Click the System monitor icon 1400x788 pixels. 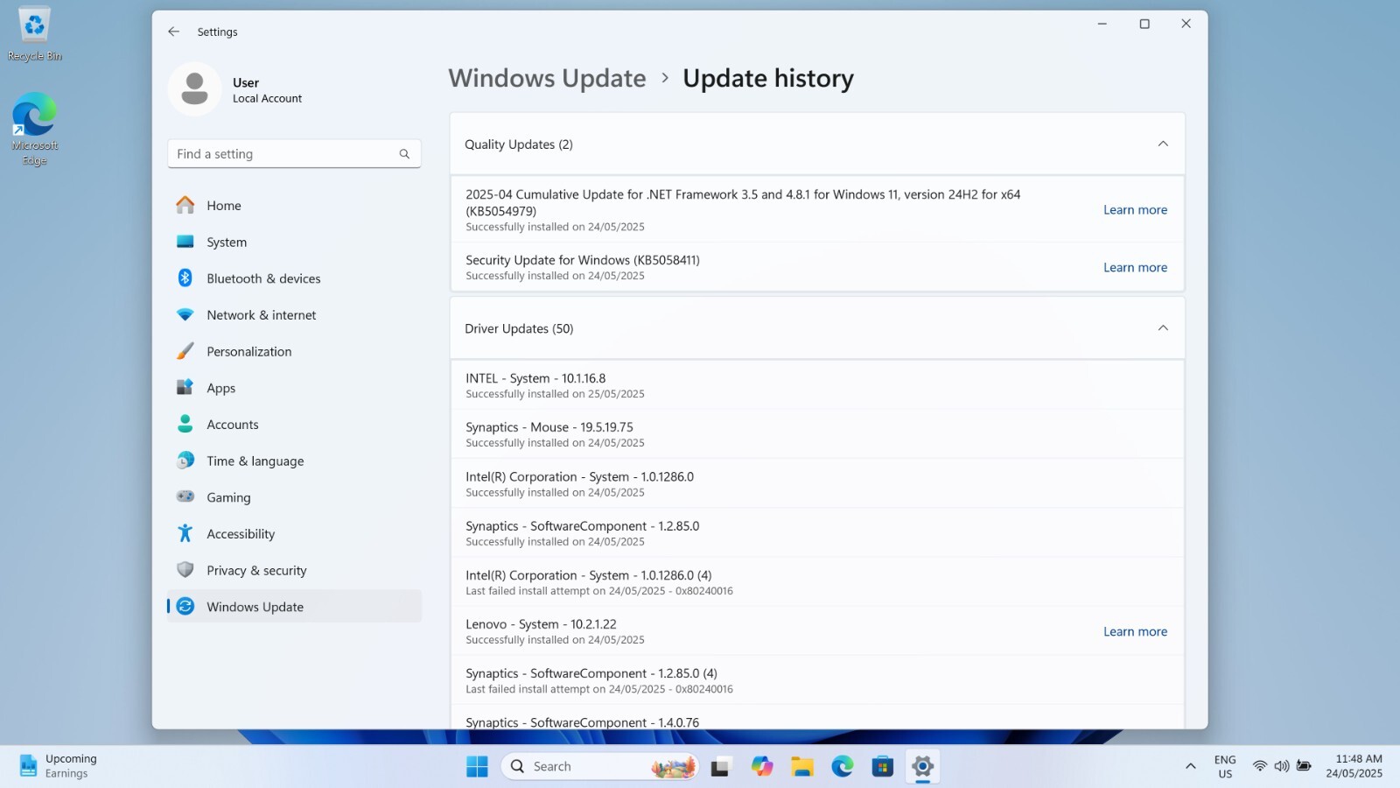click(x=185, y=242)
